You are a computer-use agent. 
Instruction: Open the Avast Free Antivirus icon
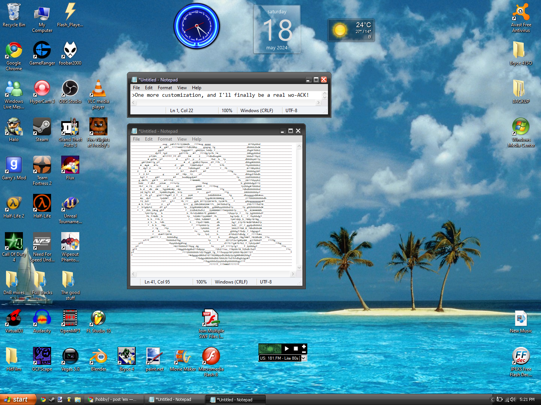pos(521,12)
